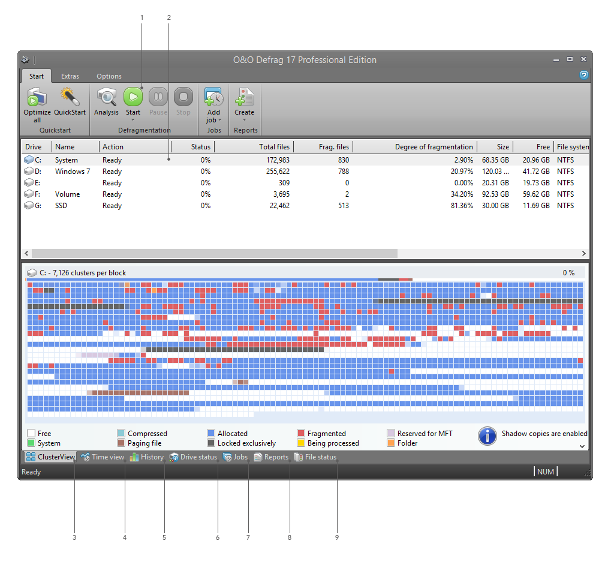Screen dimensions: 611x562
Task: Sort by the Status column header
Action: click(192, 146)
